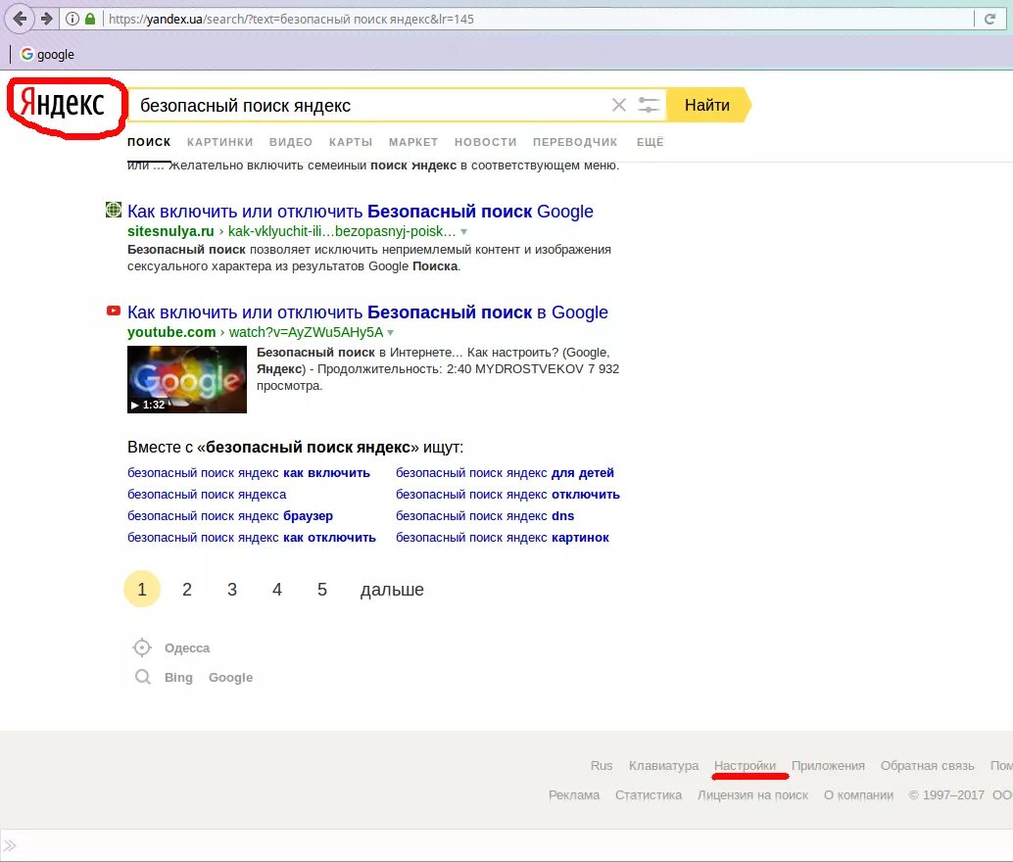Search the query in Bing

pos(178,677)
